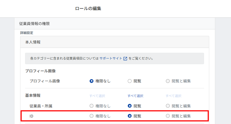231x124 pixels.
Task: Pick 閲覧と編集 in the ID row
Action: click(168, 116)
